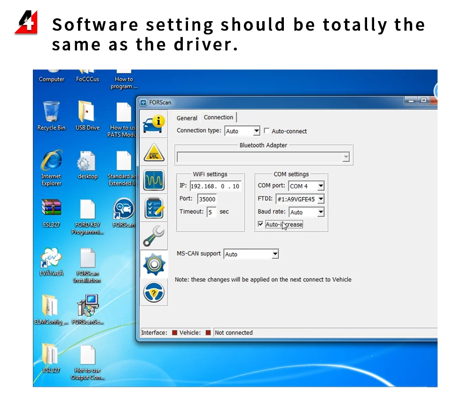Click the red Interface status indicator
This screenshot has height=406, width=470.
tap(174, 333)
